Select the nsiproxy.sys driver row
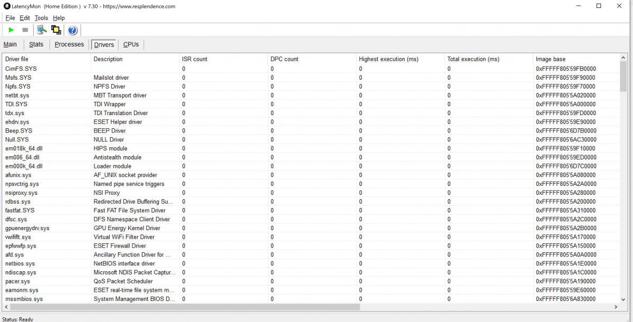 click(311, 193)
